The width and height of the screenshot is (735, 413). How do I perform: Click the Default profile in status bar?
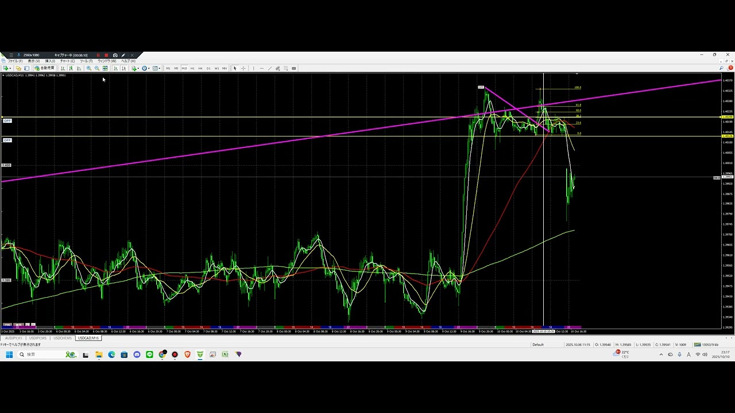tap(537, 345)
